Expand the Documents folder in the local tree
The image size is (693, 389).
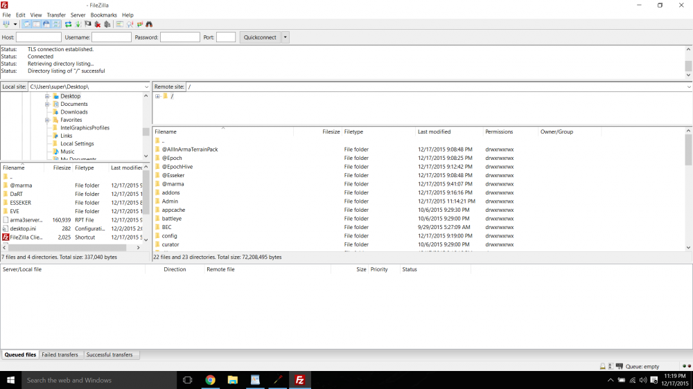pyautogui.click(x=47, y=104)
